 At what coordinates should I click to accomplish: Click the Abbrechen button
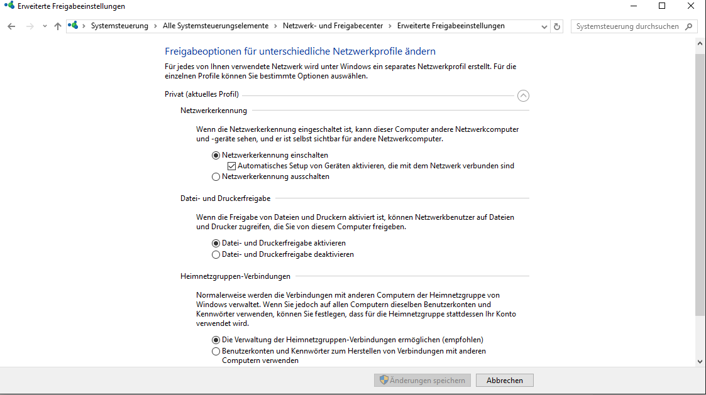tap(505, 380)
